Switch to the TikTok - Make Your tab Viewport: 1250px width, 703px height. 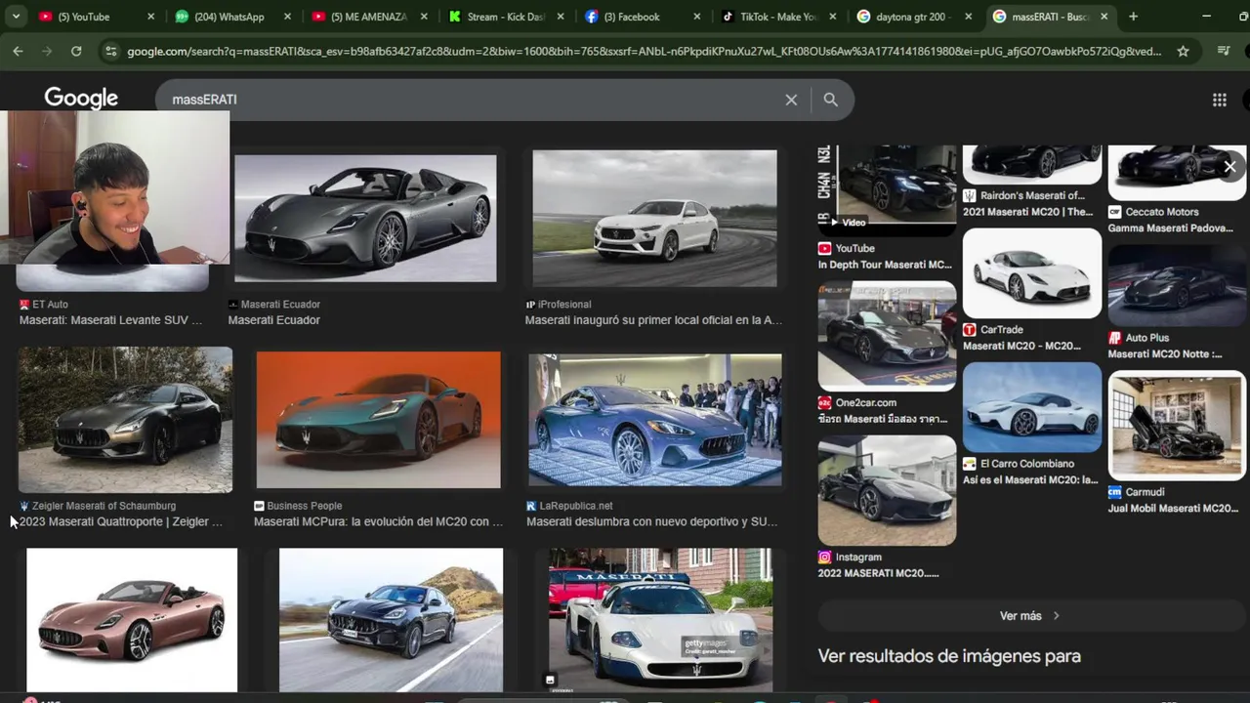tap(777, 17)
